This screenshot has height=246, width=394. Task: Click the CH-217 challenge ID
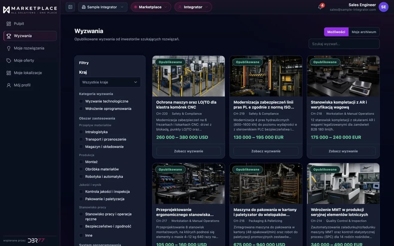pos(162,221)
